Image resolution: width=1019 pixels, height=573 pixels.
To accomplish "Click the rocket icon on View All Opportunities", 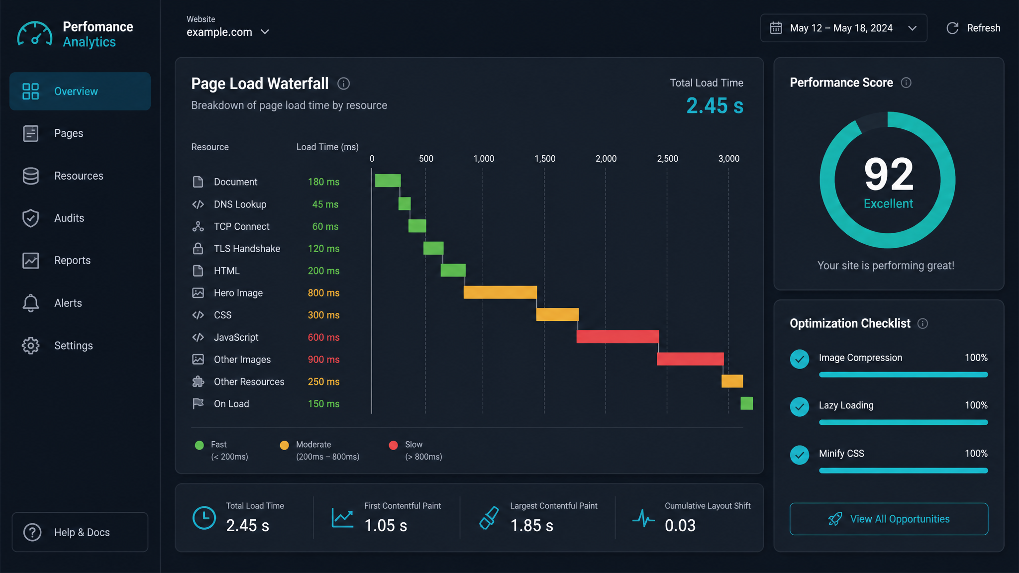I will tap(835, 519).
